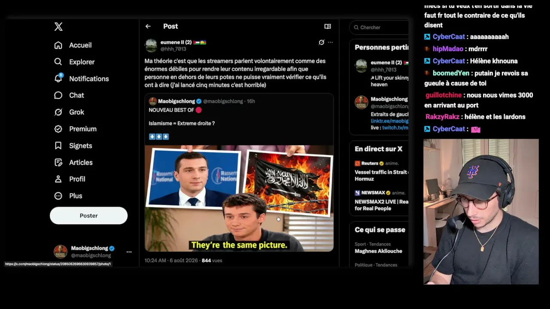Click eumene II's avatar on the post

(x=151, y=45)
